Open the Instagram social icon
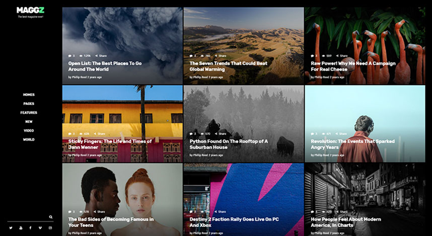Viewport: 432px width, 236px height. [50, 228]
